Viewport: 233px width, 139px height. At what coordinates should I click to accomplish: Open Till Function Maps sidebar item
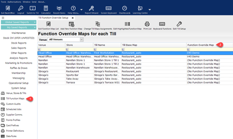pyautogui.click(x=13, y=98)
